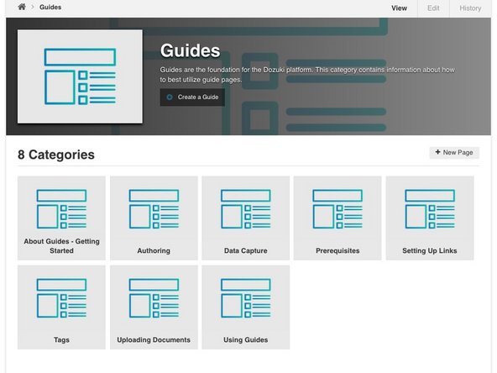This screenshot has height=373, width=497.
Task: Open the Uploading Documents category icon
Action: (x=154, y=298)
